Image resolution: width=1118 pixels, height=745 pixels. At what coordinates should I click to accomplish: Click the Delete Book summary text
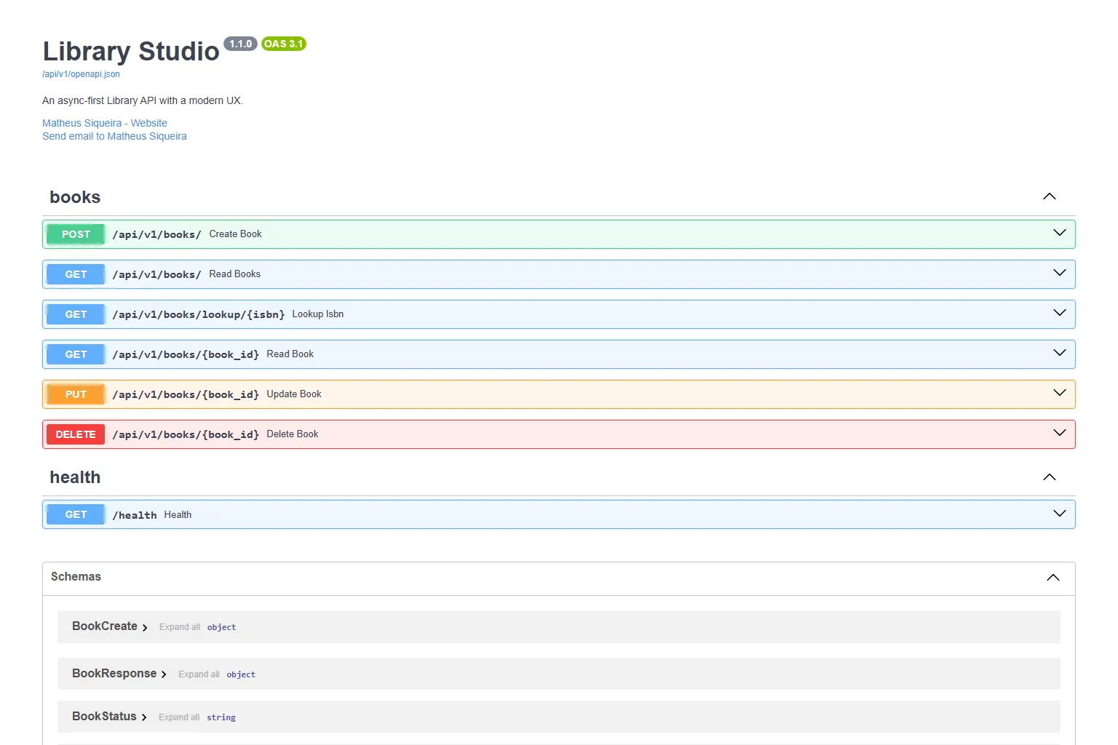[x=293, y=434]
